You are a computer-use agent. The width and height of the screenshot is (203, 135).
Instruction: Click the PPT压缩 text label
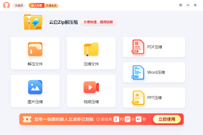[x=154, y=98]
